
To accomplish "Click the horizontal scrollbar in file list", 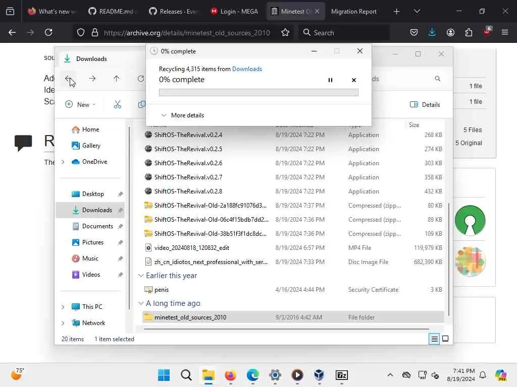I will point(286,329).
